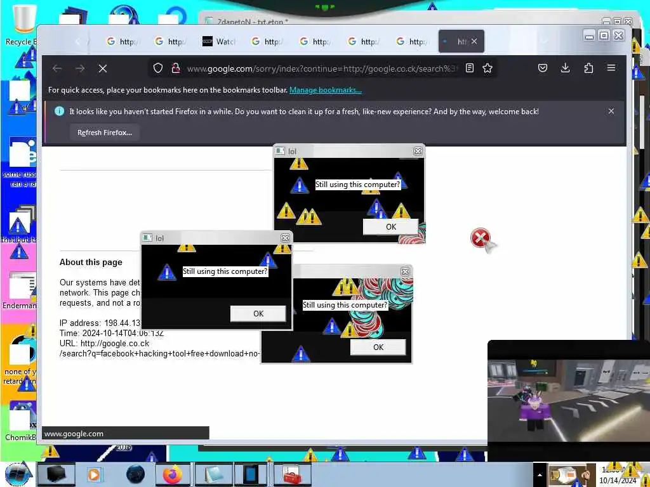Click the IP address text line
The width and height of the screenshot is (650, 487).
tap(100, 323)
